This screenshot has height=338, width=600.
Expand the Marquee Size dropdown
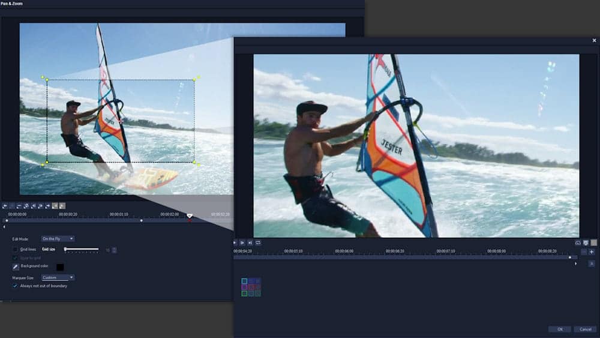point(58,277)
